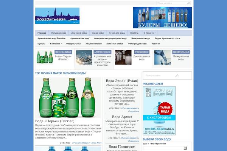Open the Кулеры дешево banner
Screen dimensions: 227x151
coord(162,17)
